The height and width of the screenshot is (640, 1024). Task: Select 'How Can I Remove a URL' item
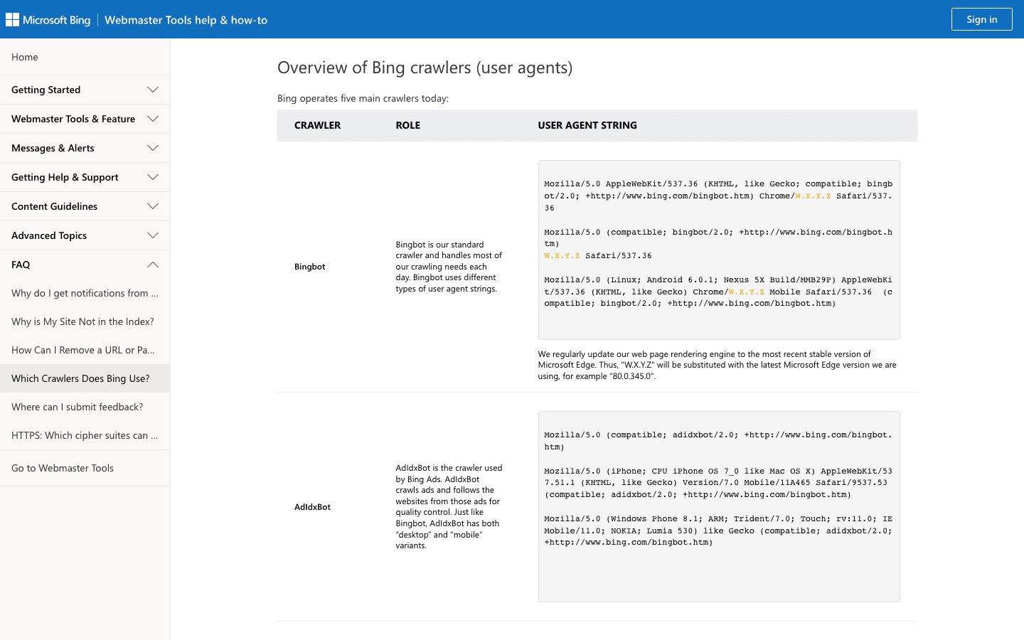pos(83,350)
